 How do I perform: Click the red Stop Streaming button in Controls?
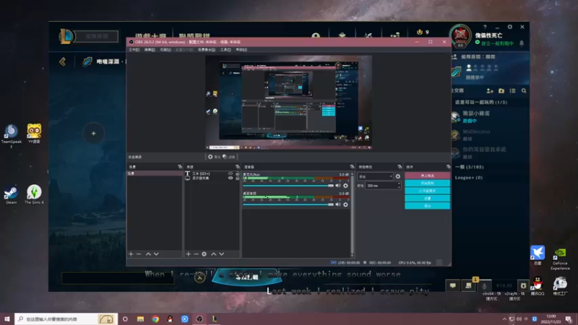point(427,175)
